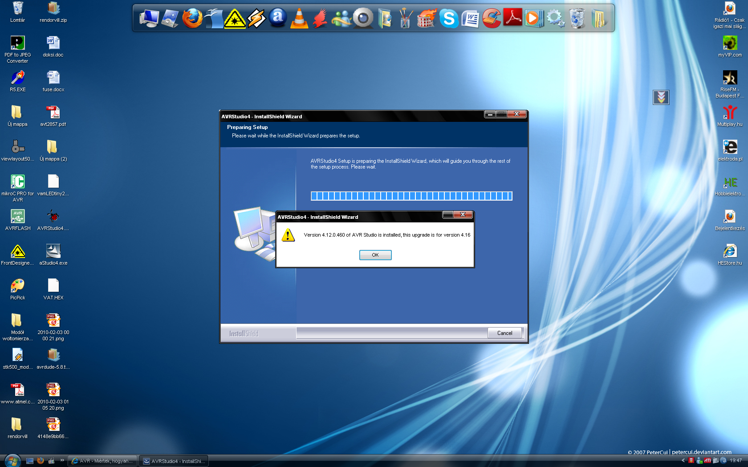
Task: Open the media player classic quick launch icon
Action: click(51, 461)
